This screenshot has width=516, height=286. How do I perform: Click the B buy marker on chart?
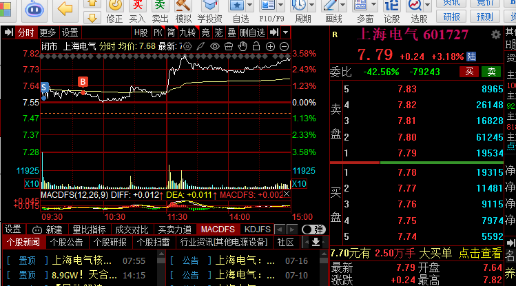(x=83, y=81)
